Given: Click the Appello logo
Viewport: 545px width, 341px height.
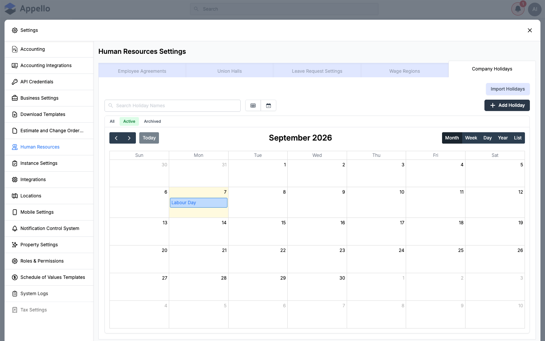Looking at the screenshot, I should click(x=27, y=9).
